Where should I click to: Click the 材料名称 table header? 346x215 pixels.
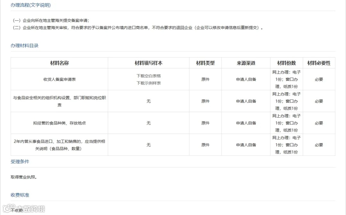[x=59, y=63]
